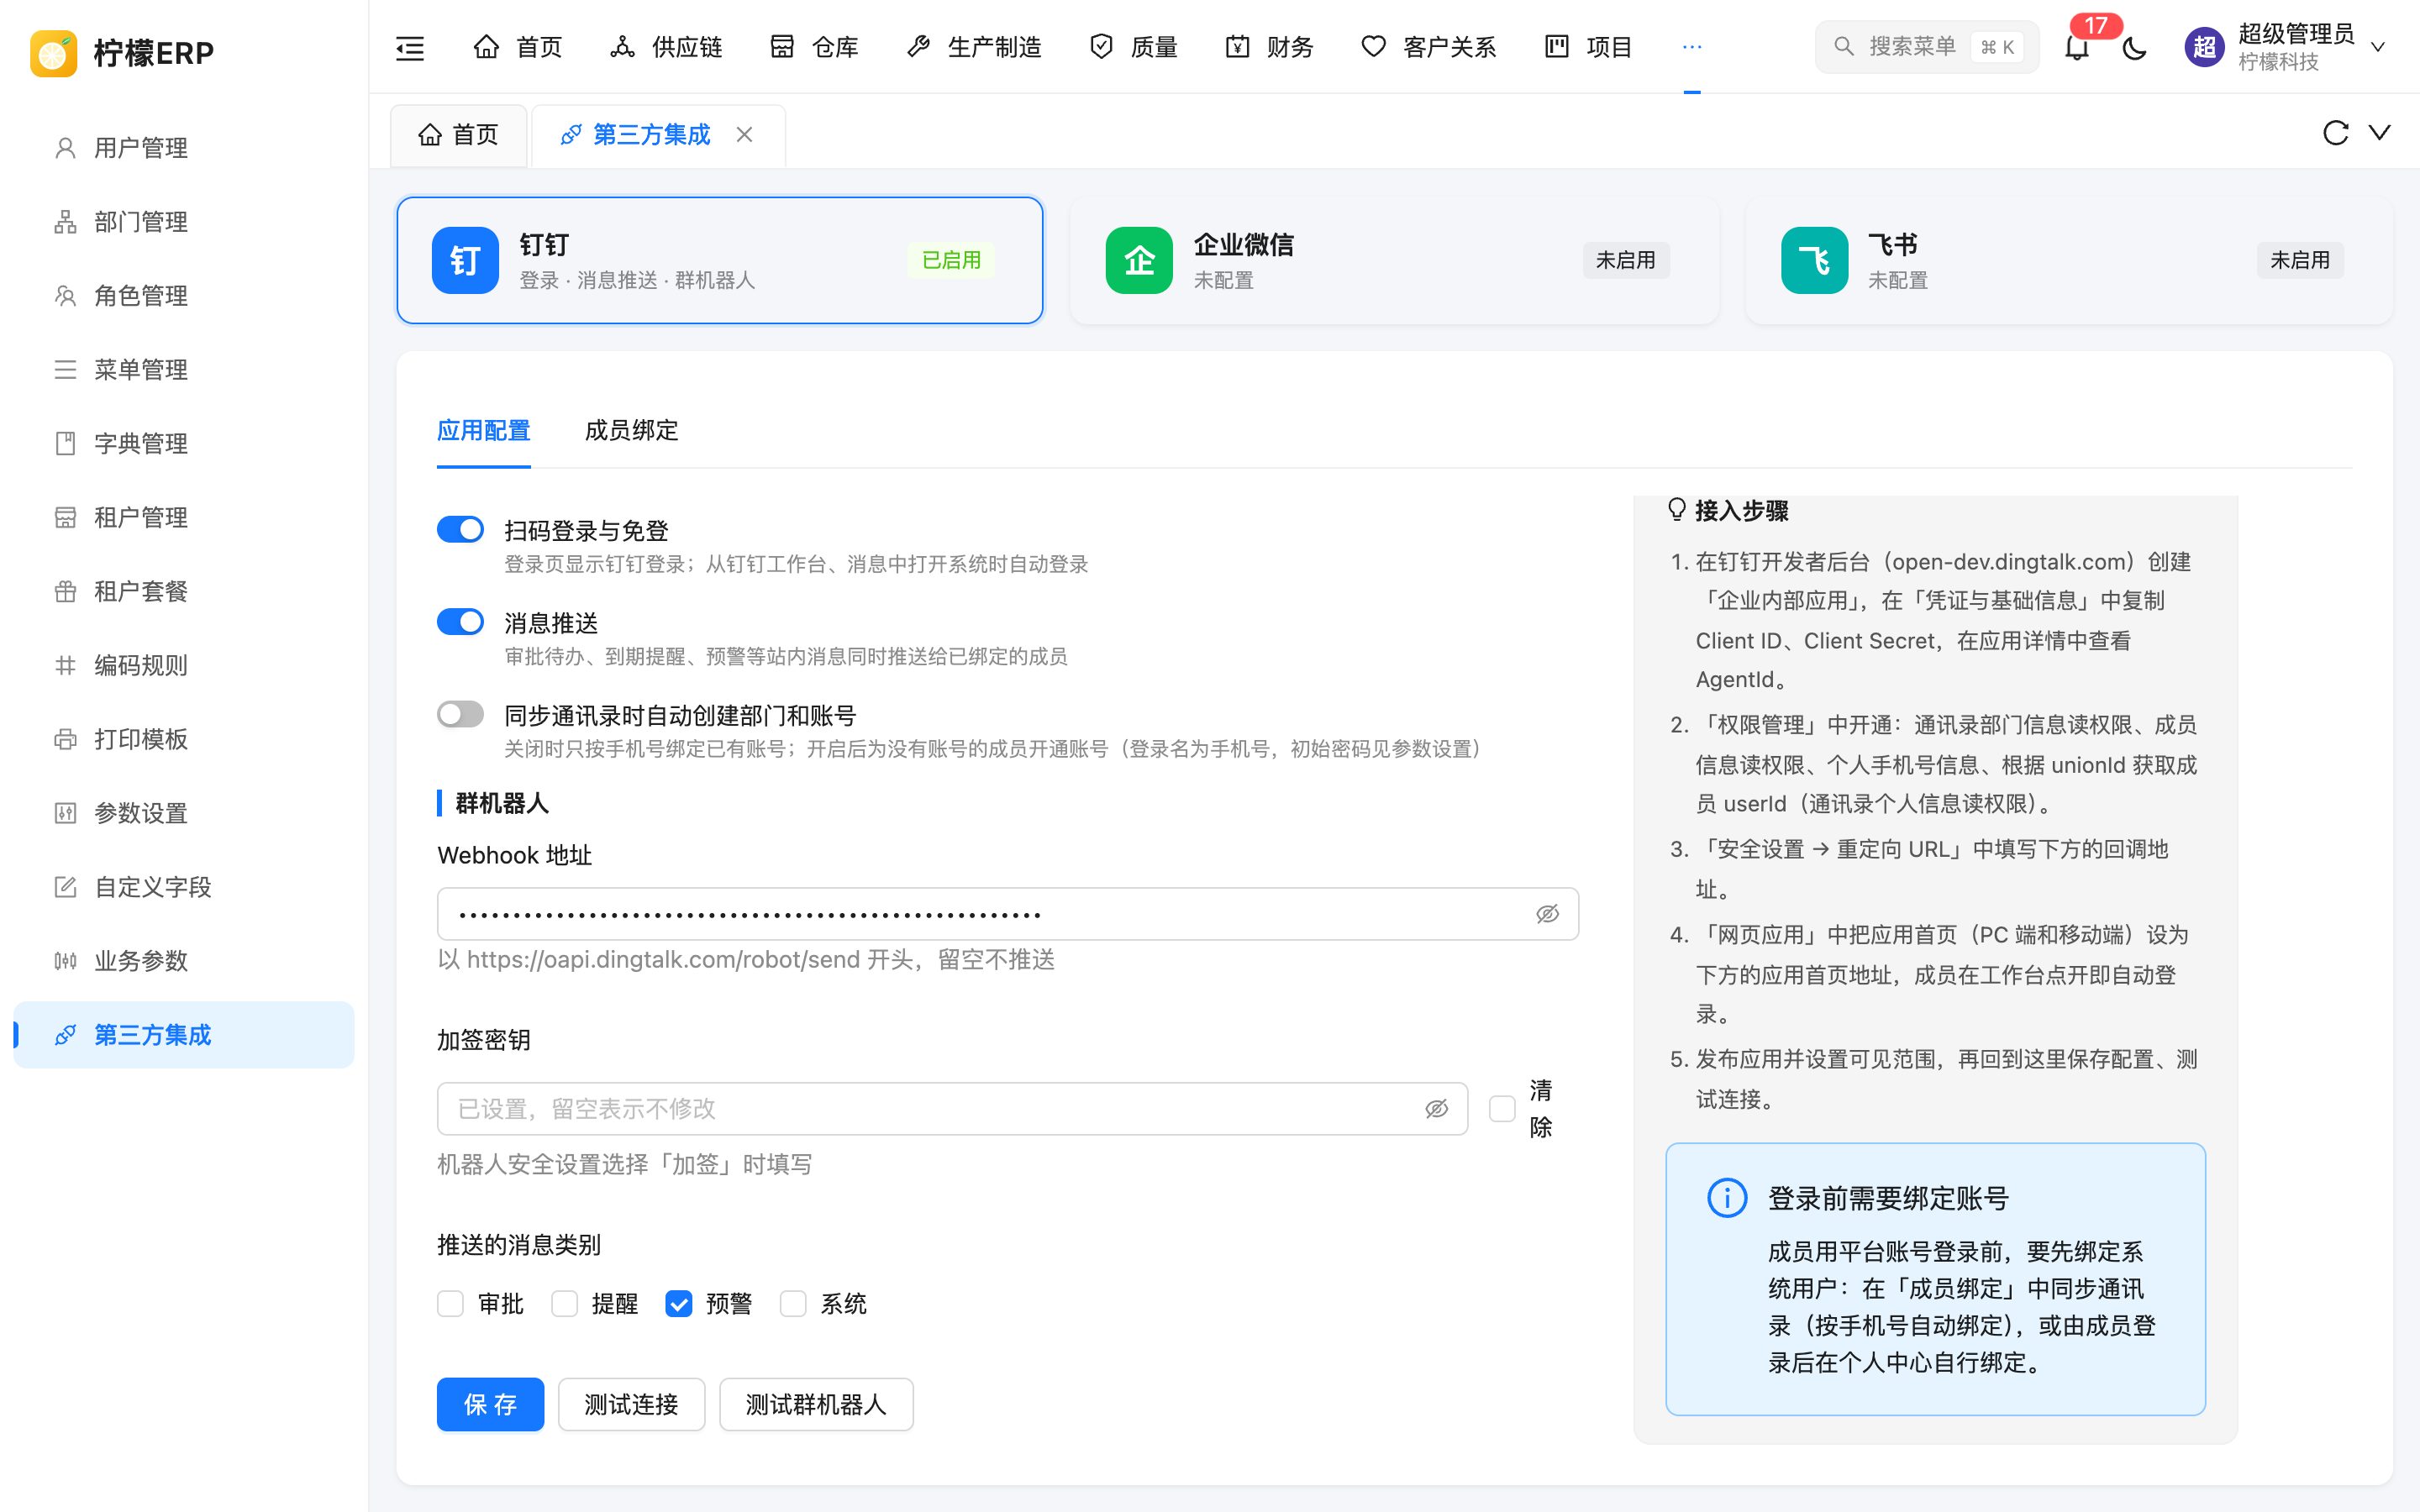Click the refresh icon in tab bar
Screen dimensions: 2420x1512
[2335, 133]
